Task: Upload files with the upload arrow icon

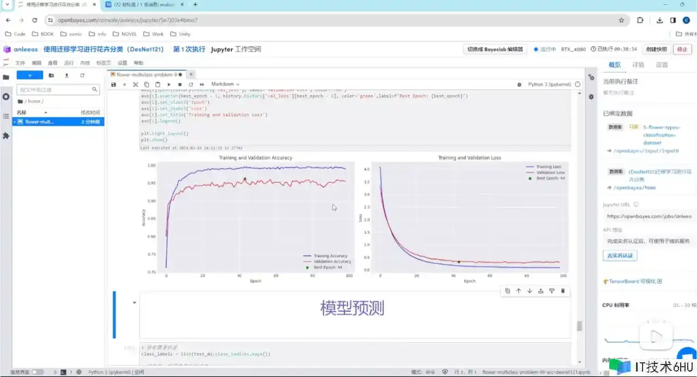Action: click(x=66, y=76)
